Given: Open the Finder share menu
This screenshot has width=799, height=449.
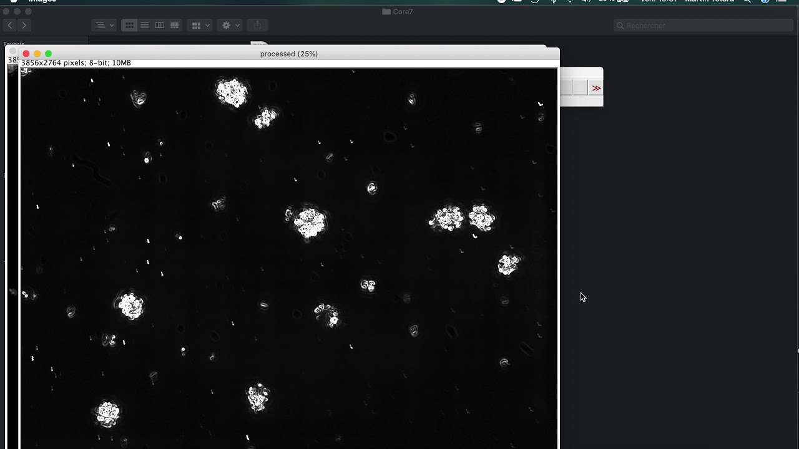Looking at the screenshot, I should [257, 26].
